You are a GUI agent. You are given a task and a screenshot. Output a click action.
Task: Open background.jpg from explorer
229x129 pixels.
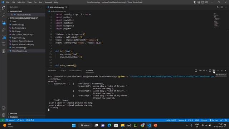click(19, 28)
